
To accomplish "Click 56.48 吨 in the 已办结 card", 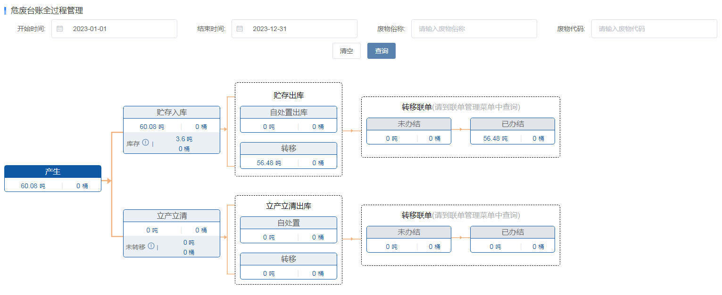I will (495, 138).
